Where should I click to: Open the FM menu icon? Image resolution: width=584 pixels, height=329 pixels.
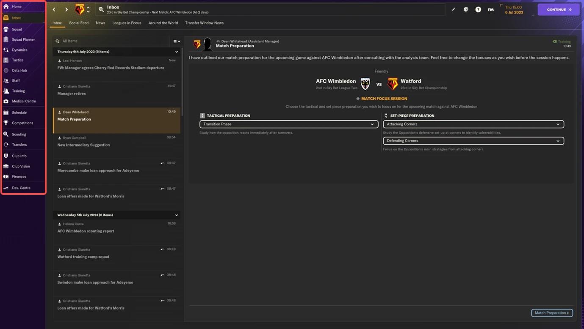coord(490,9)
